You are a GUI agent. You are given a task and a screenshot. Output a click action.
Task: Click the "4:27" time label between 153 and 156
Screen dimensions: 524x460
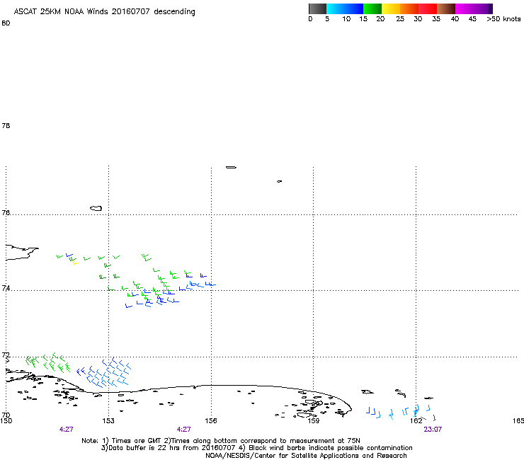tap(184, 430)
